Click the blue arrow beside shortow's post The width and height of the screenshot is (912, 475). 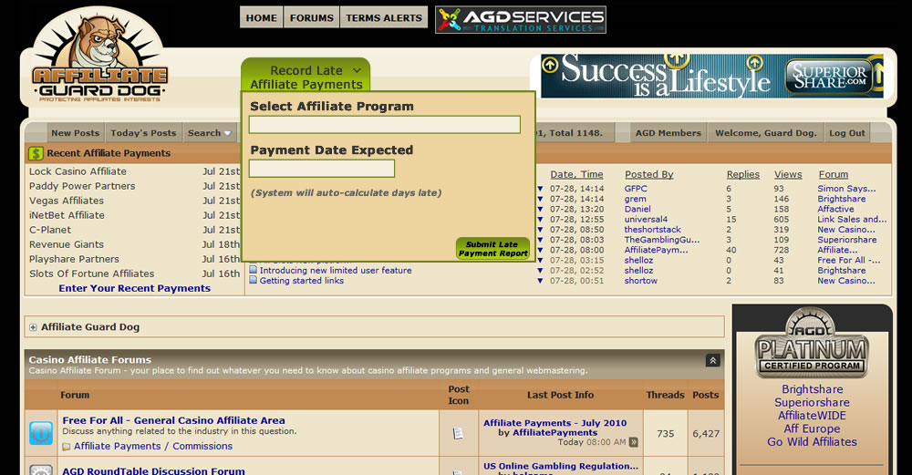pyautogui.click(x=540, y=281)
